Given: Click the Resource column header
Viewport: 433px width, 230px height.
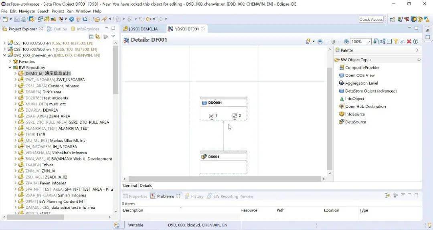Looking at the screenshot, I should tap(249, 210).
